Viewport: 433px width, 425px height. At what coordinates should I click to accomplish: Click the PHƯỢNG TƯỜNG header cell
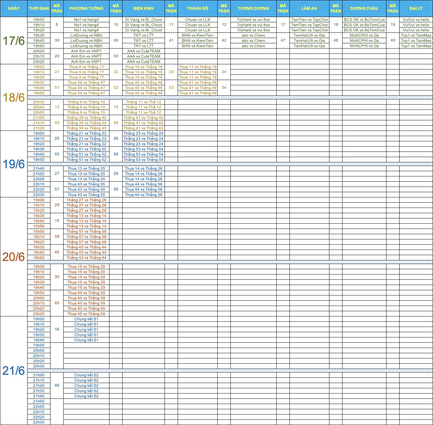point(86,9)
